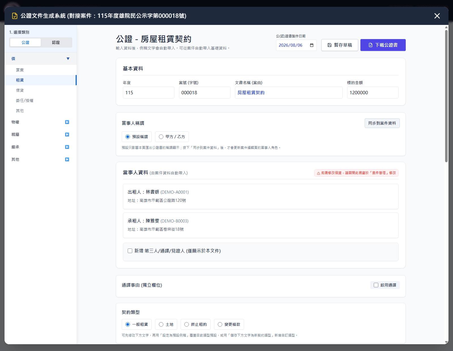Click the 標的金額 input field
This screenshot has width=453, height=351.
(x=373, y=93)
